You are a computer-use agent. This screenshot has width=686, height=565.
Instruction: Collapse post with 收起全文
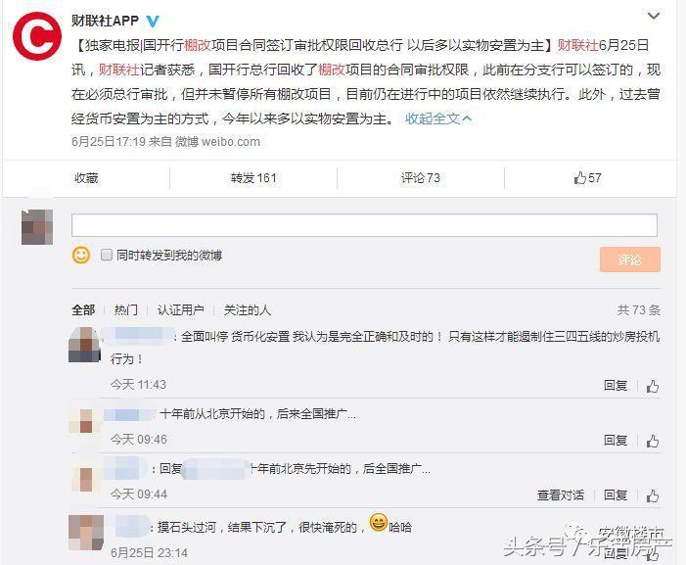tap(438, 118)
